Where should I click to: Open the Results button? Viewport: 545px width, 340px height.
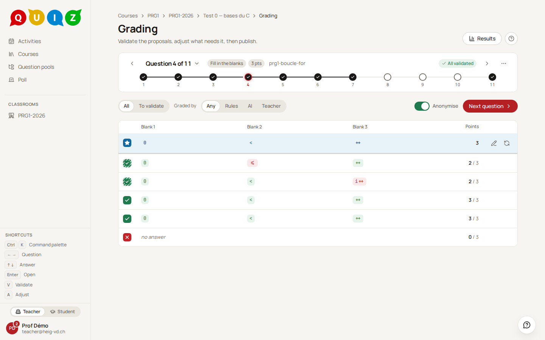click(x=482, y=39)
